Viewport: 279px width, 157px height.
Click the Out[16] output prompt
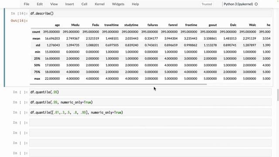click(19, 20)
